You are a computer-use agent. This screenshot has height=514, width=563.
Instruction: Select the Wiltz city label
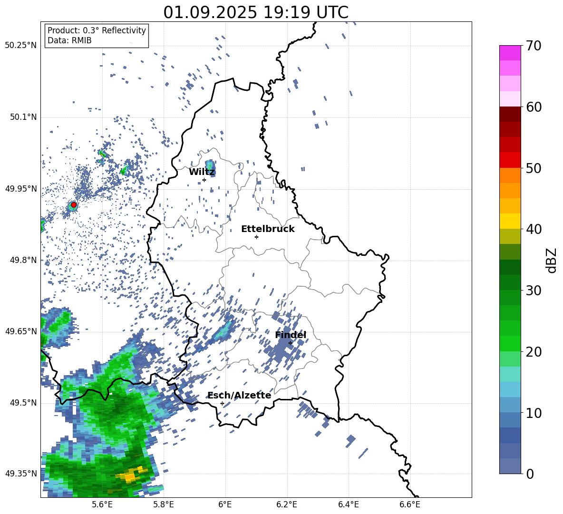point(202,172)
